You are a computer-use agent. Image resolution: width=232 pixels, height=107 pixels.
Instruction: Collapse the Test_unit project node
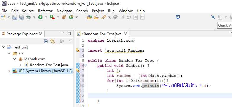3,47
